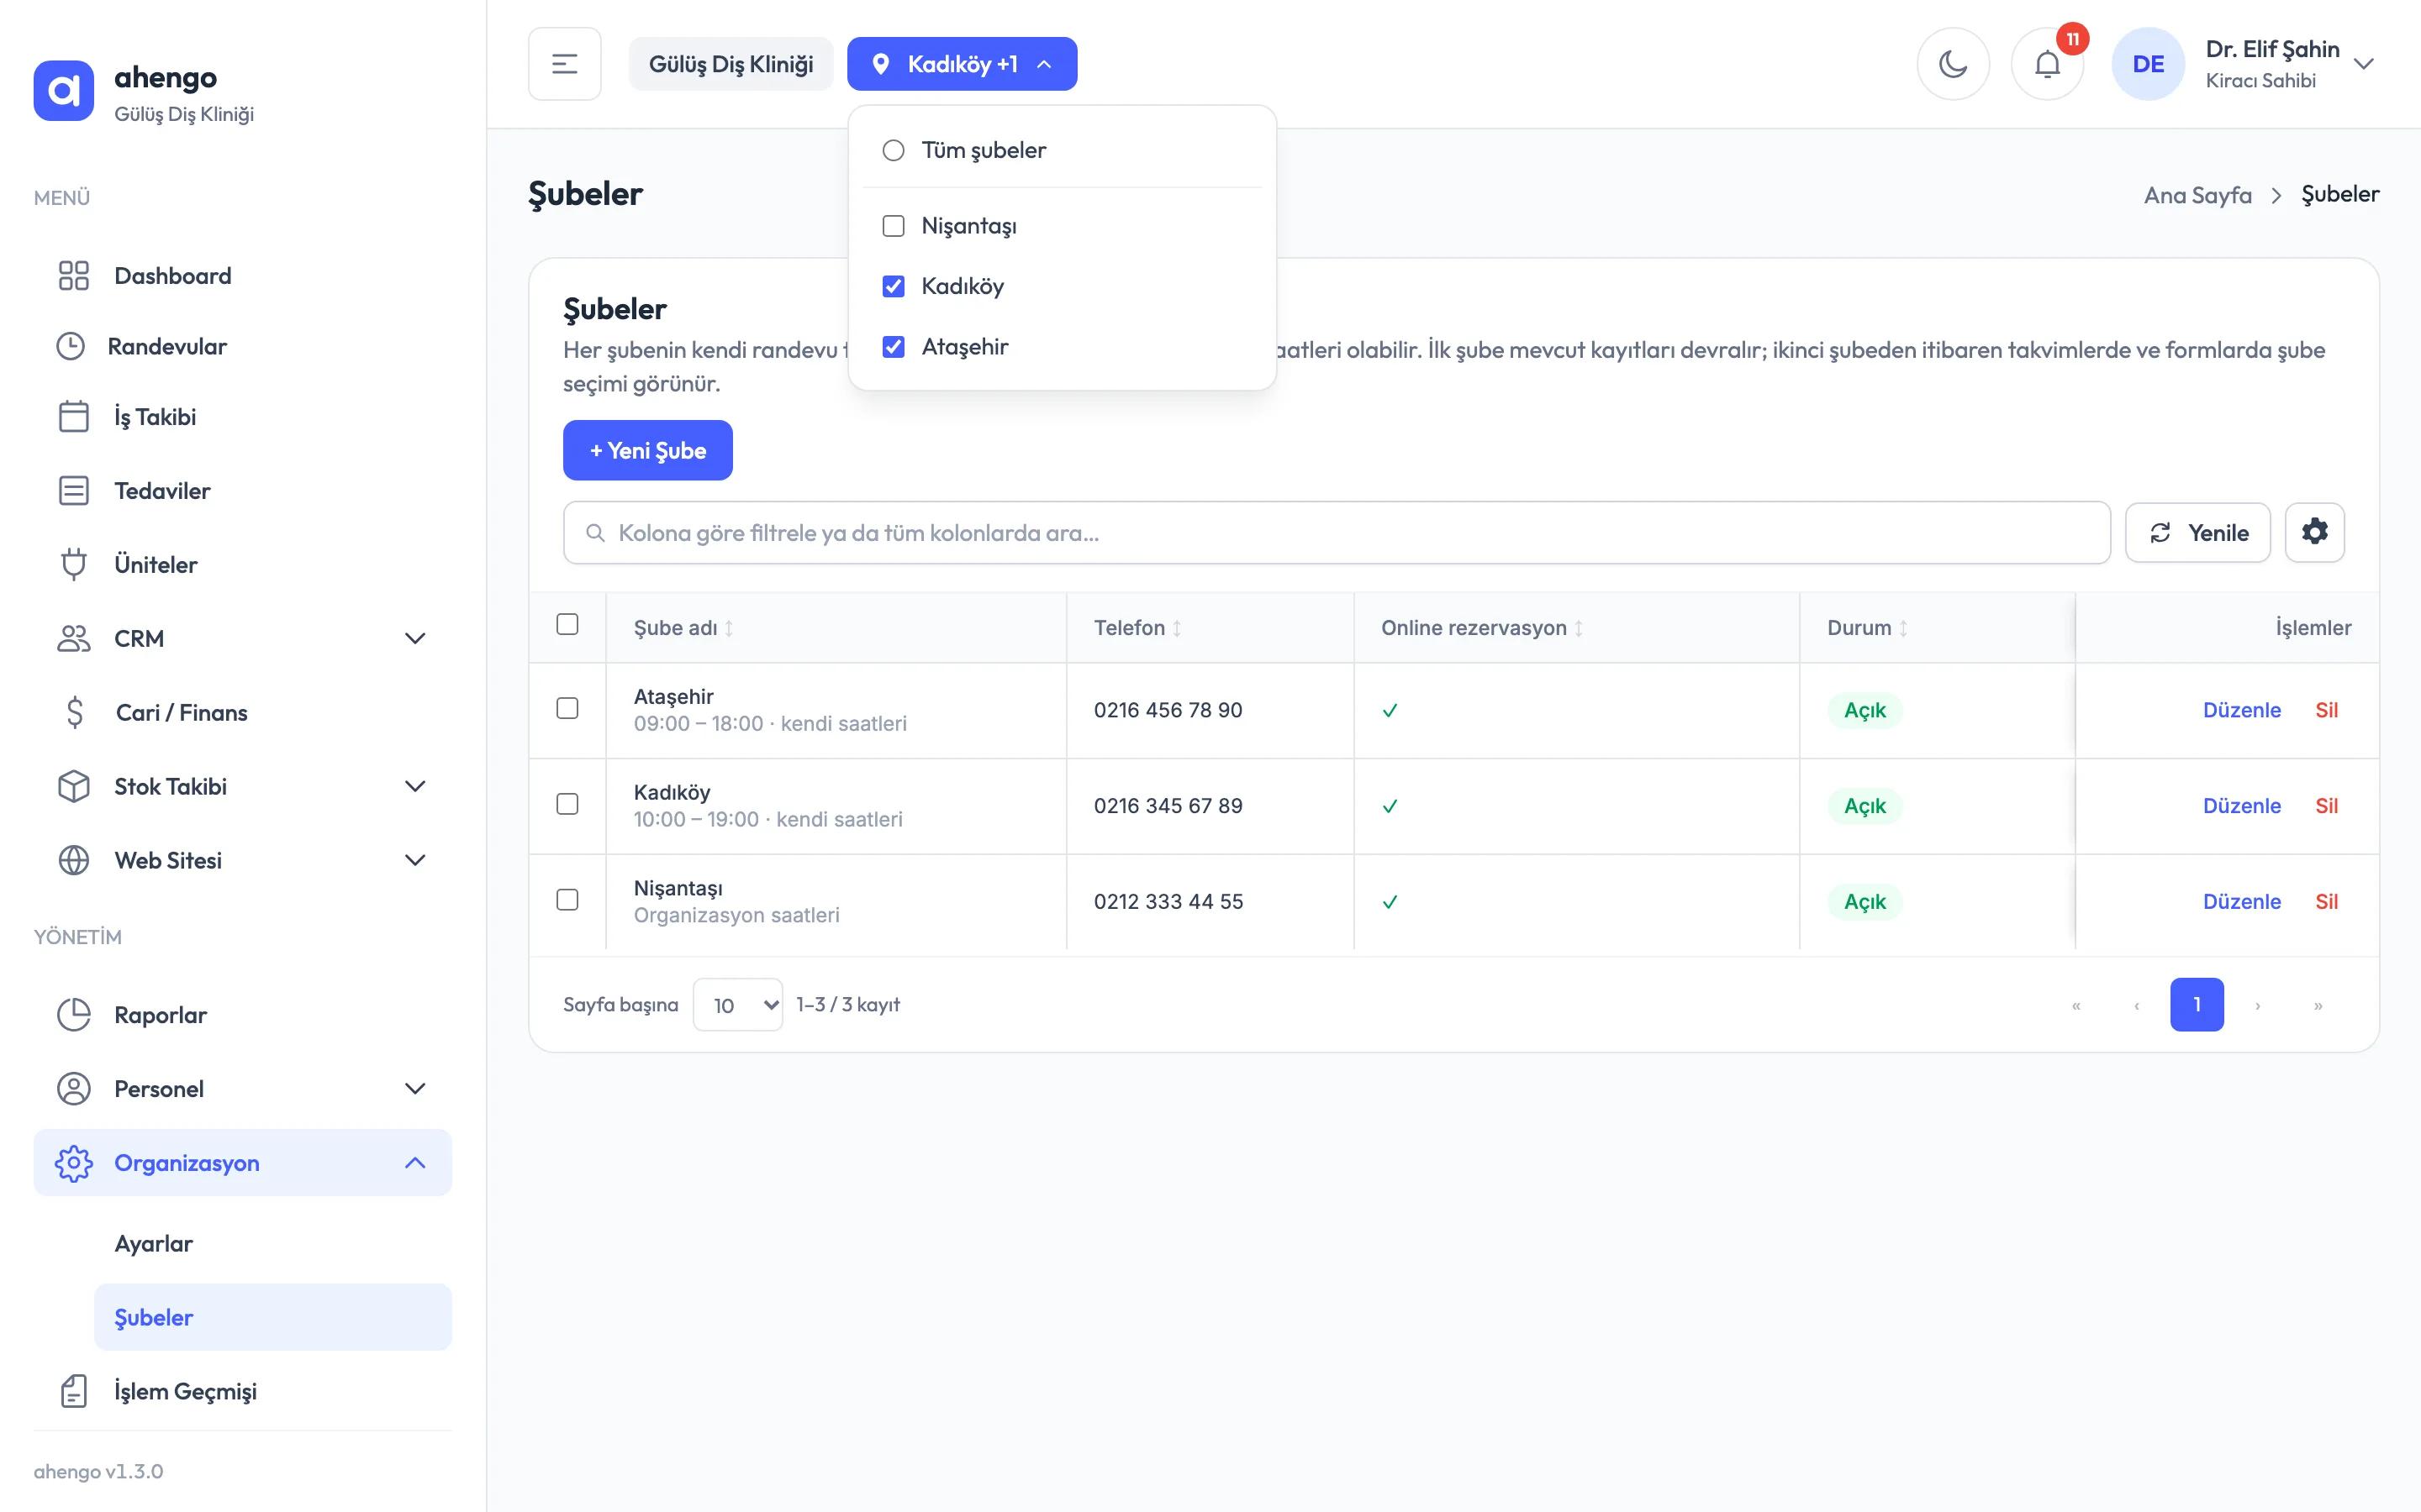Click Düzenle for the Kadıköy row
Image resolution: width=2421 pixels, height=1512 pixels.
pyautogui.click(x=2241, y=806)
